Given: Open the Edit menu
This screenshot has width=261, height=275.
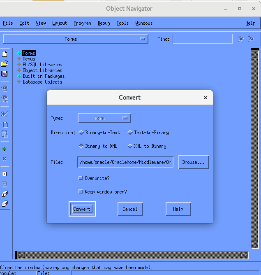Looking at the screenshot, I should [24, 23].
